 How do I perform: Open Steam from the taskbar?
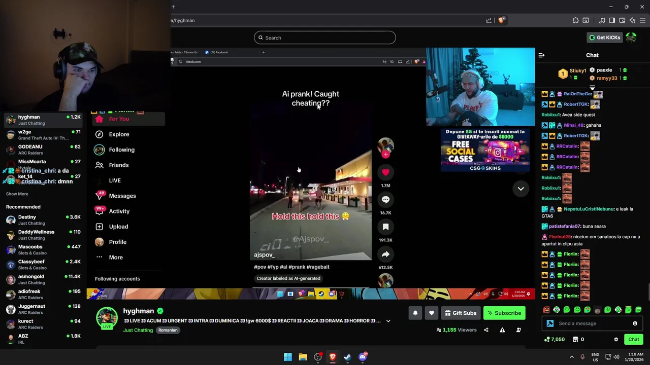click(347, 357)
